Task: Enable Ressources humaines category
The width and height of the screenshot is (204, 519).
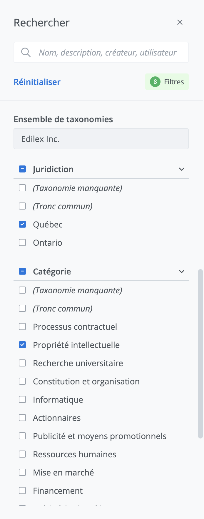Action: point(22,454)
